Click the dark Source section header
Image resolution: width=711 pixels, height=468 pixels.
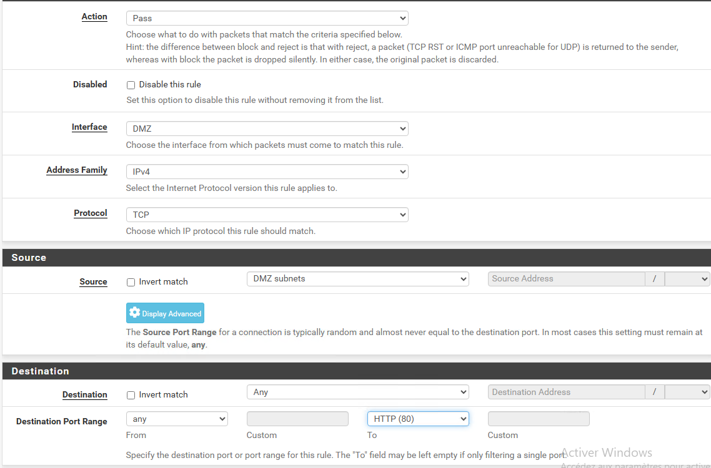coord(356,258)
